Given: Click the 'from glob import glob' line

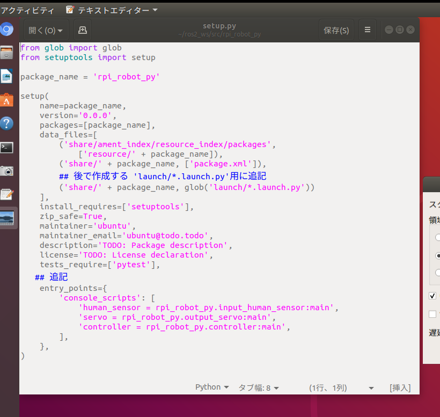Looking at the screenshot, I should [x=71, y=48].
